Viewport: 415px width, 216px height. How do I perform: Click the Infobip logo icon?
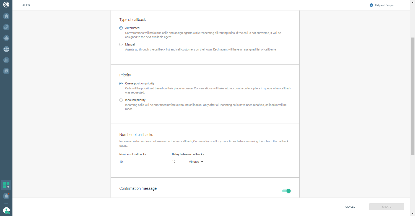[6, 5]
